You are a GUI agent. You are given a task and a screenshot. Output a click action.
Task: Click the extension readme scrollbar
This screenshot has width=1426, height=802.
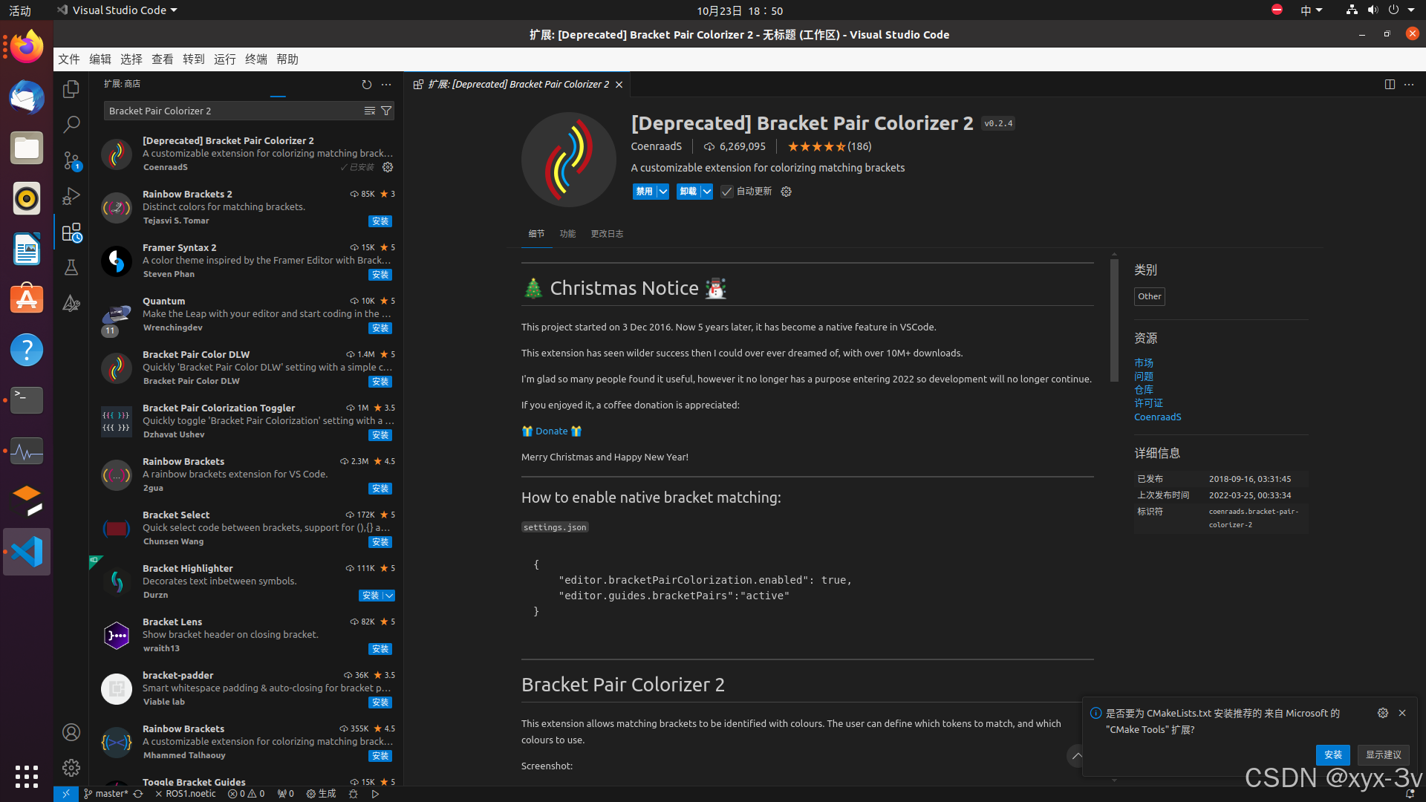click(x=1114, y=319)
